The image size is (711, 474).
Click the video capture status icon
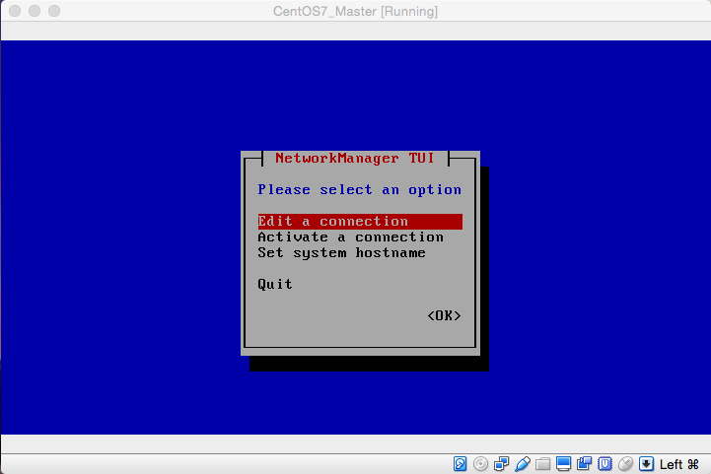tap(585, 463)
